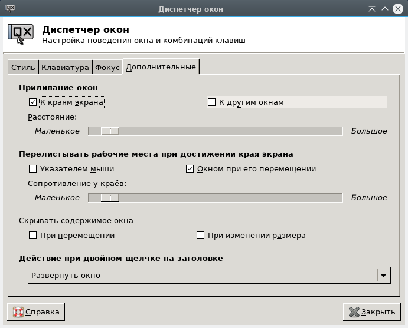The image size is (408, 328).
Task: Open the Клавиатура tab
Action: click(65, 67)
